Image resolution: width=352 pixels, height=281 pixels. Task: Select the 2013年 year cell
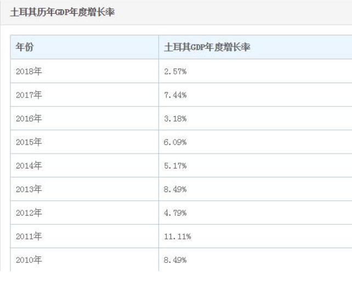[x=30, y=189]
